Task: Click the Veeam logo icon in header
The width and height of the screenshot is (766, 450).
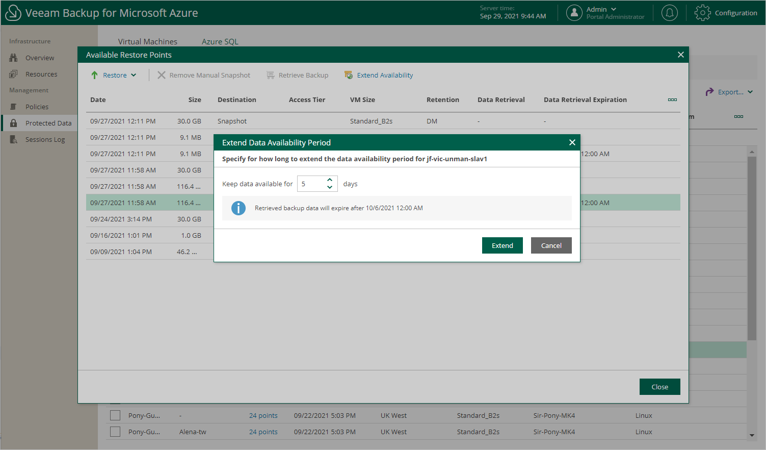Action: (13, 13)
